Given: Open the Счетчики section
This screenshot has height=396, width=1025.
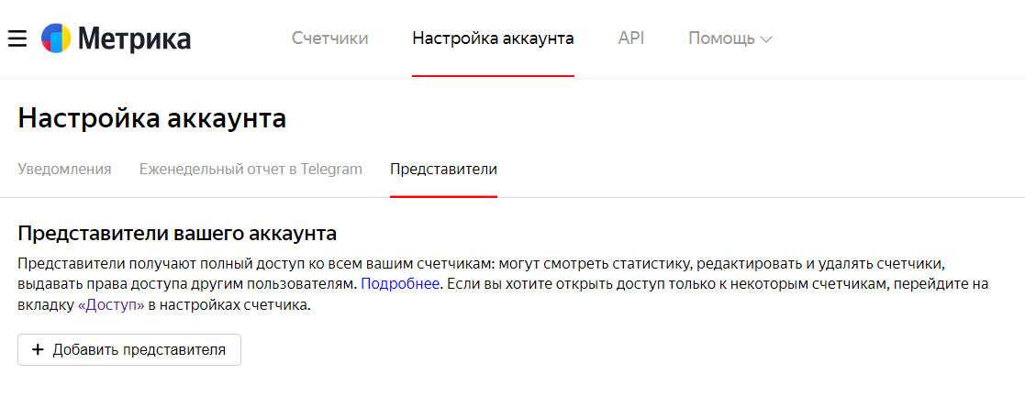Looking at the screenshot, I should coord(330,38).
